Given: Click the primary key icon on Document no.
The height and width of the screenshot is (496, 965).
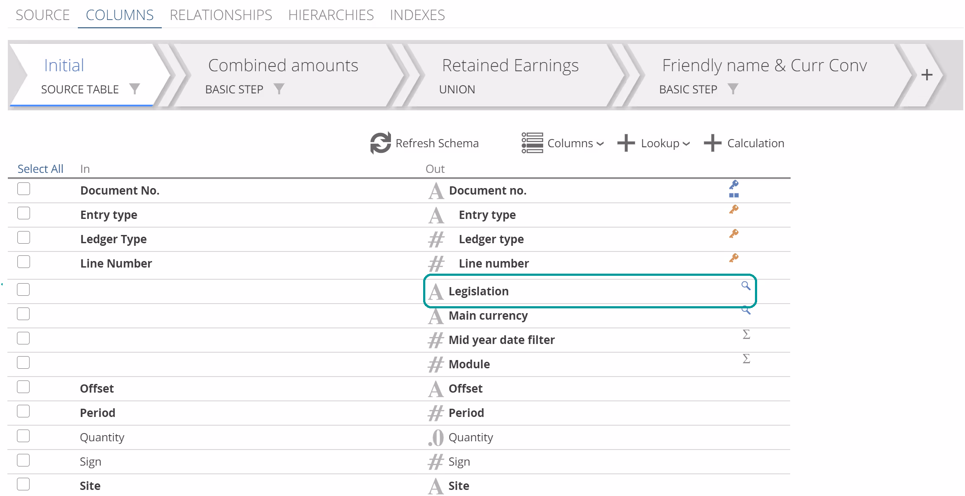Looking at the screenshot, I should (734, 185).
